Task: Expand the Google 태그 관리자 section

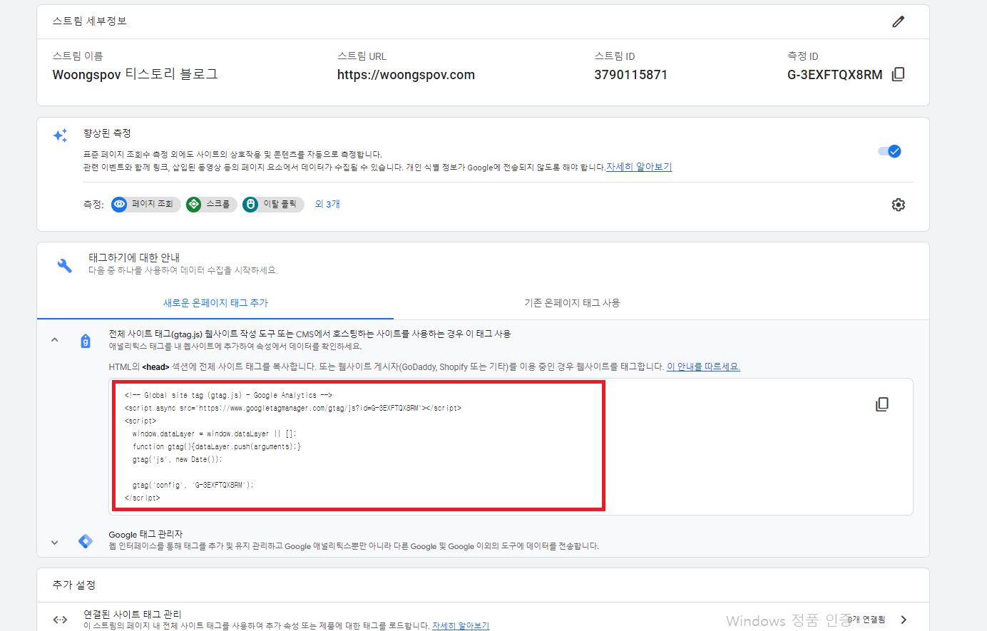Action: 55,543
